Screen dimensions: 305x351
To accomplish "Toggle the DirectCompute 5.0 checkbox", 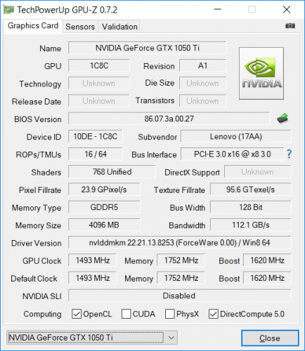I will 214,314.
